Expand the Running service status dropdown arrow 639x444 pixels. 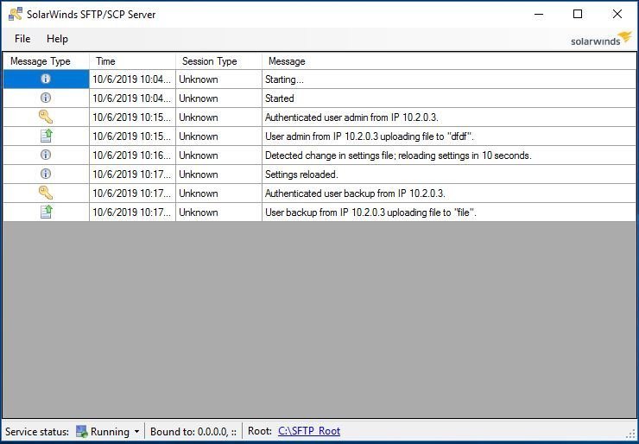136,432
